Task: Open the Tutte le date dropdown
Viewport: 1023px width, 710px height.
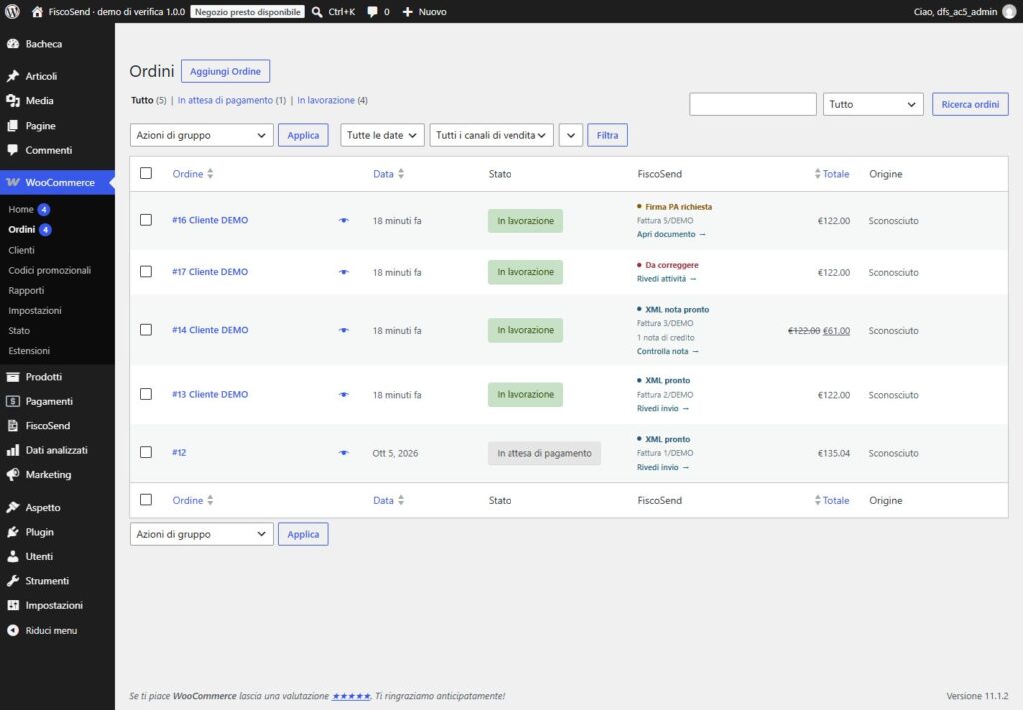Action: tap(382, 135)
